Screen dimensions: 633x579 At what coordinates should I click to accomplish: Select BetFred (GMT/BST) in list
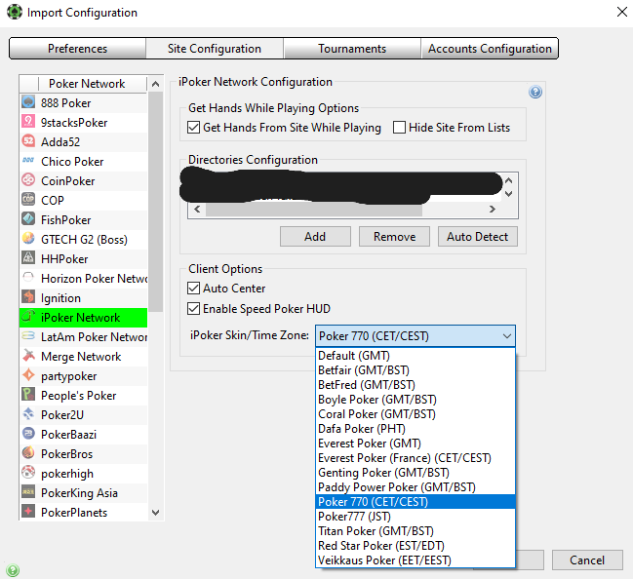click(415, 384)
